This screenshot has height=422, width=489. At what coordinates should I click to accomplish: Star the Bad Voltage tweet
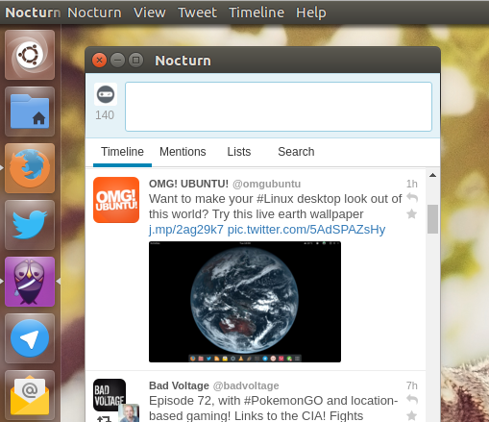click(x=412, y=415)
